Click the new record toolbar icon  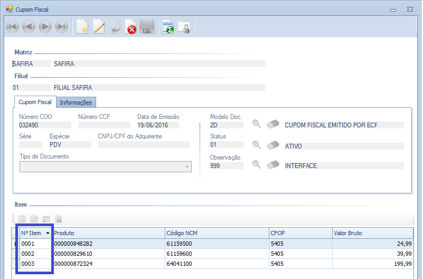(82, 27)
